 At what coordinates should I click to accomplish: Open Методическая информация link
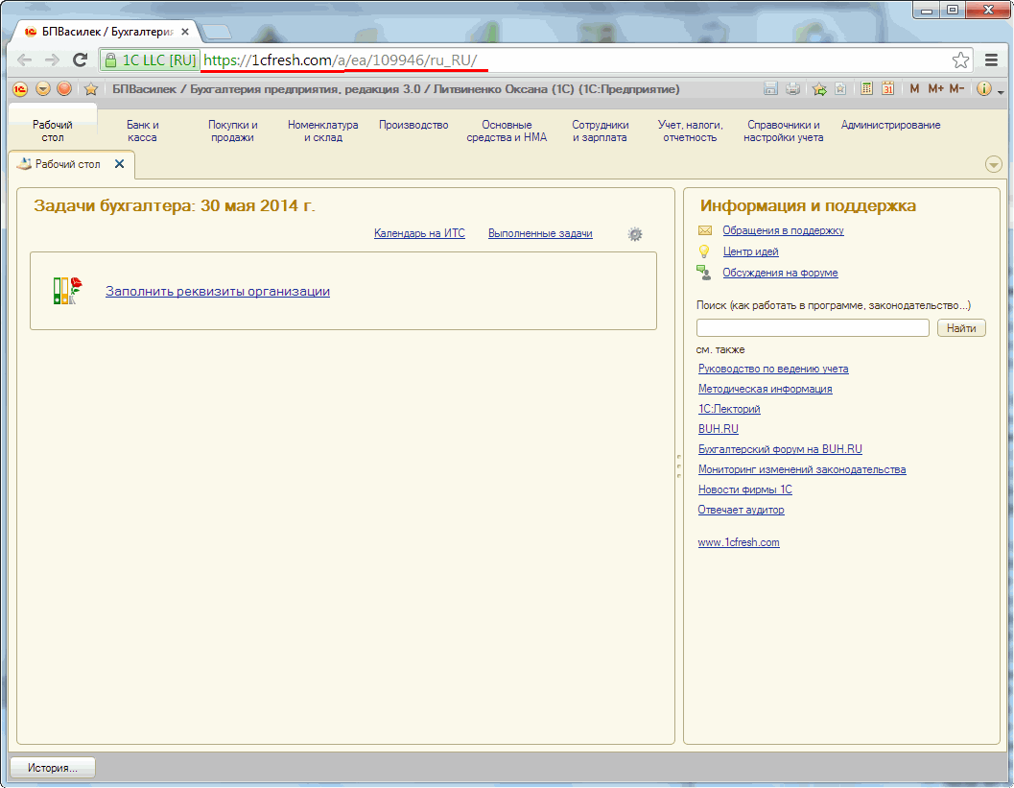pos(765,389)
